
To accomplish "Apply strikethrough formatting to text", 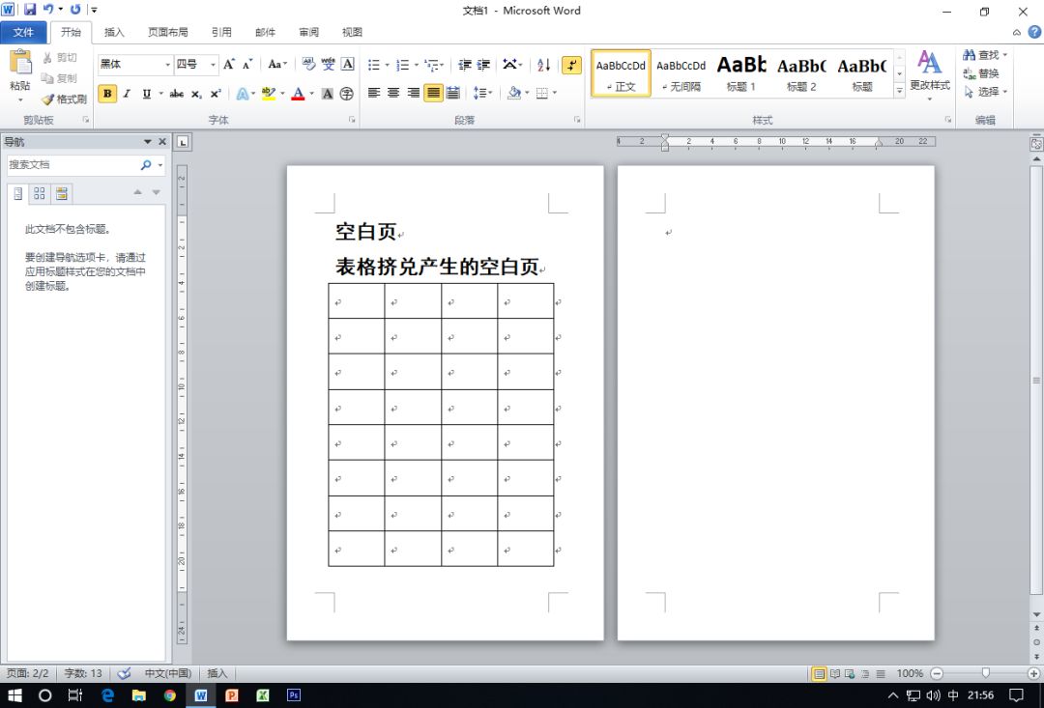I will (176, 94).
